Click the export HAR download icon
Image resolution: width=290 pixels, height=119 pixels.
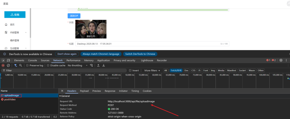tap(104, 66)
